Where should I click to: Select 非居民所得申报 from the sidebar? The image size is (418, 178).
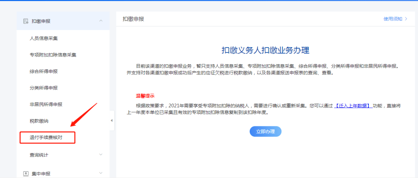pos(46,104)
